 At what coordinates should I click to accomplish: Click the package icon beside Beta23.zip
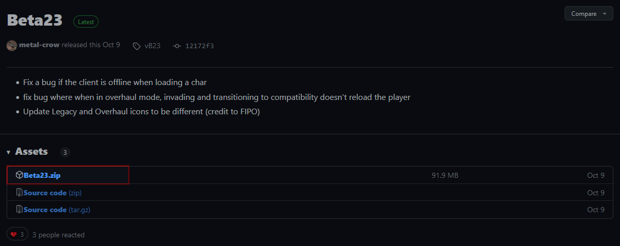[x=20, y=175]
